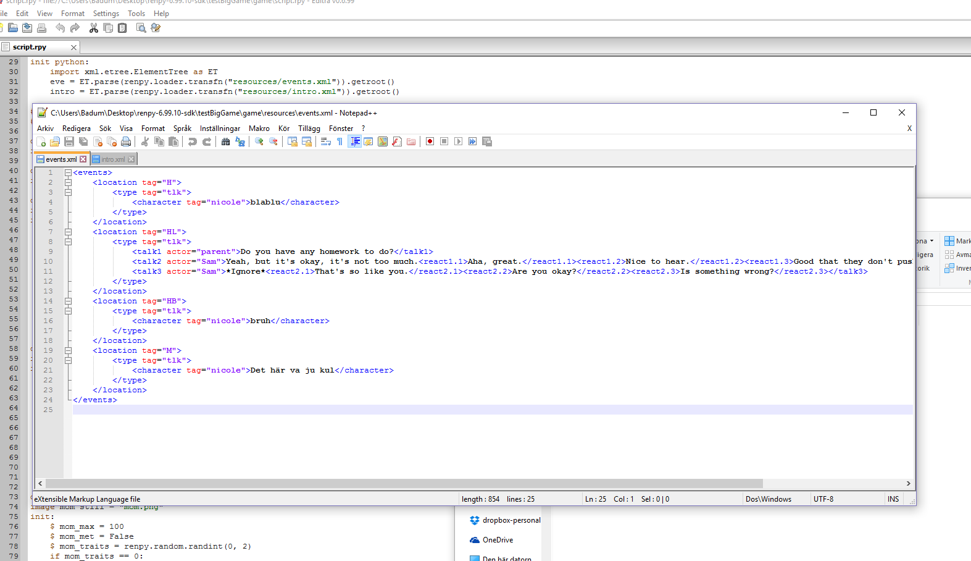Click Notepad++ Zoom In icon

259,141
